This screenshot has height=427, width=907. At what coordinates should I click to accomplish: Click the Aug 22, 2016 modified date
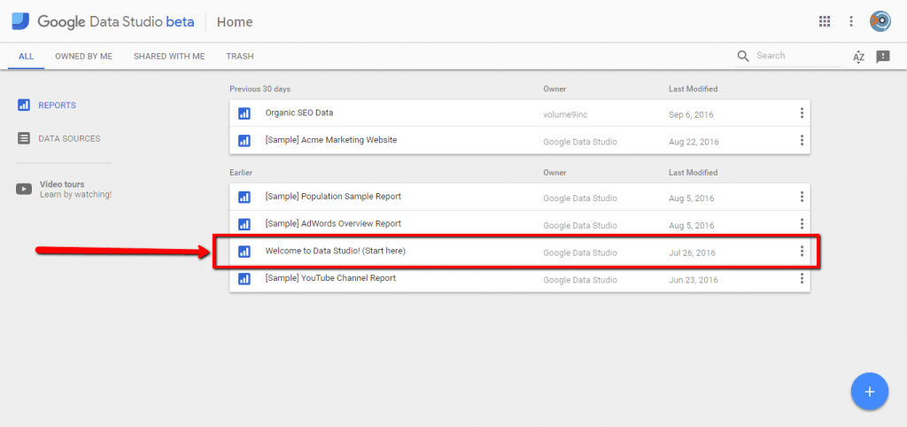[x=694, y=142]
